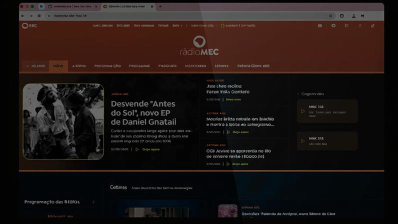Screen dimensions: 398x224
Task: Open the purple thumbnail at the bottom
Action: [x=227, y=211]
